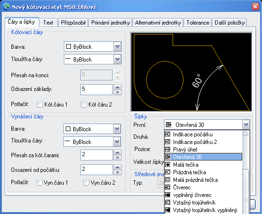
Task: Pick the Čtverec arrowhead icon
Action: click(167, 187)
